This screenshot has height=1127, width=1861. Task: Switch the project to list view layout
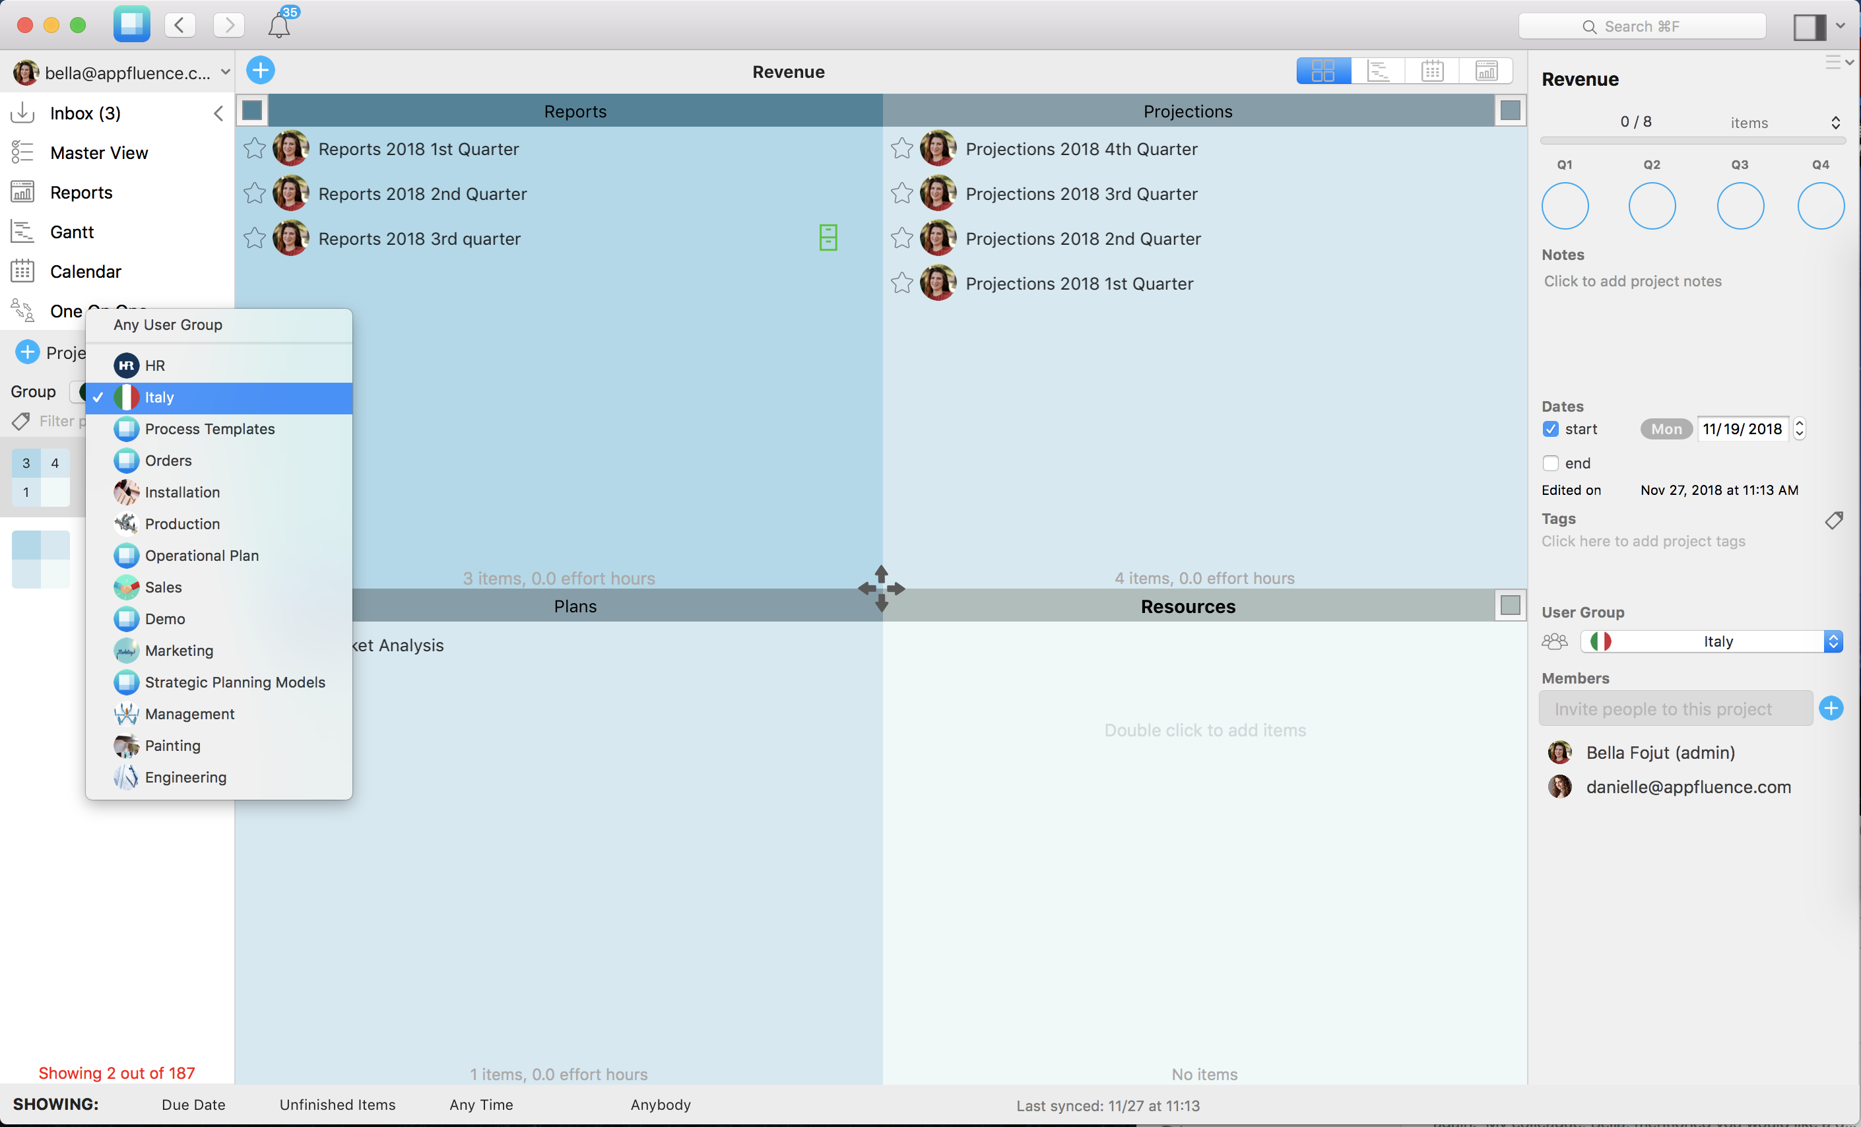[1379, 70]
